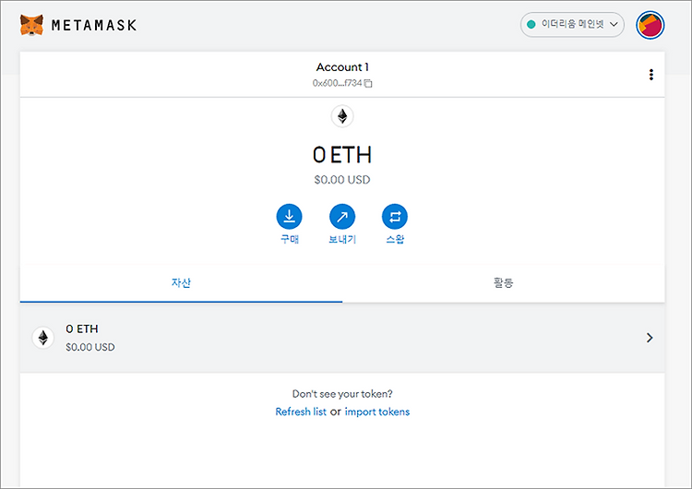Click the 구매 (Buy) download icon button

pyautogui.click(x=289, y=217)
